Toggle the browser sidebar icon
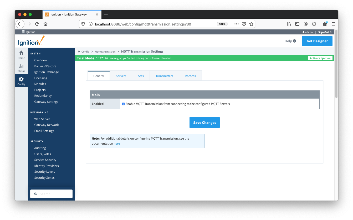 (x=297, y=24)
